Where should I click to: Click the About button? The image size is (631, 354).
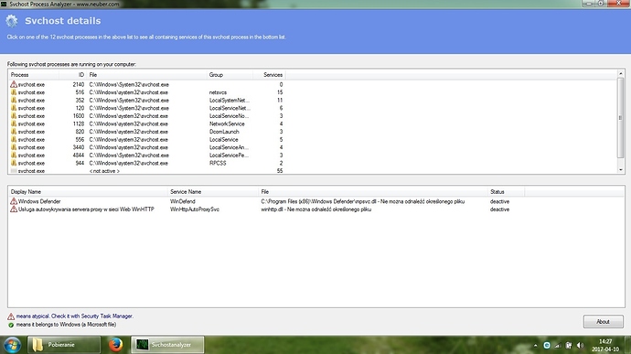click(603, 322)
